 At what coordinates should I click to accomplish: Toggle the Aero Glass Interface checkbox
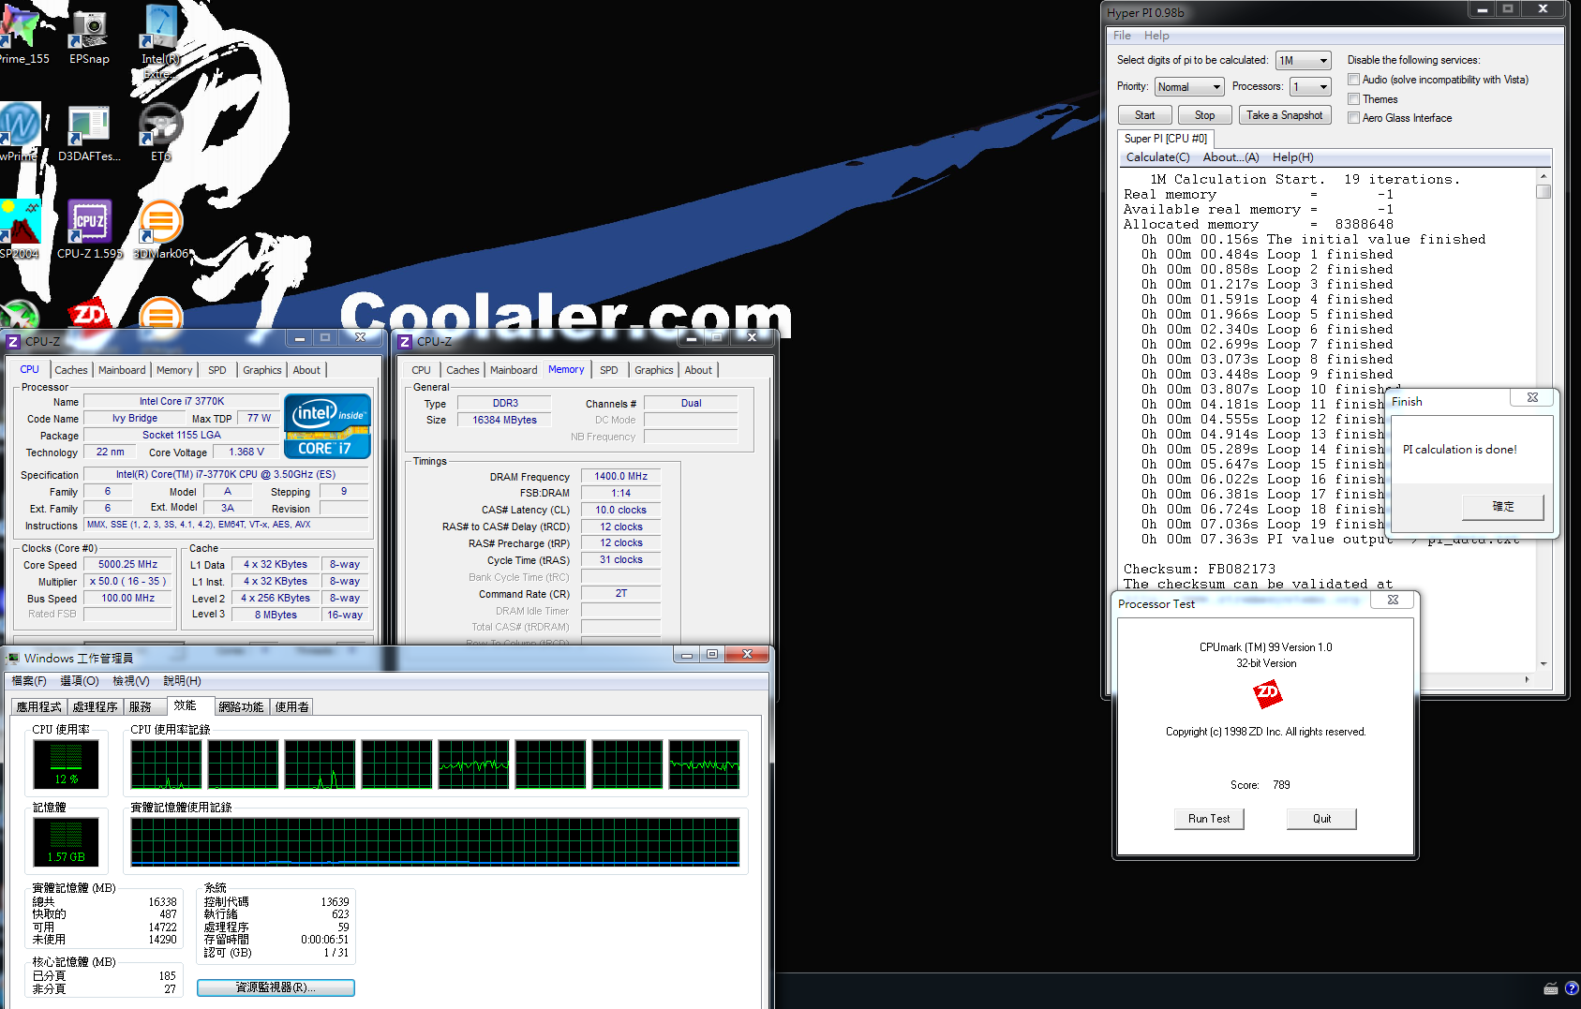[x=1353, y=117]
